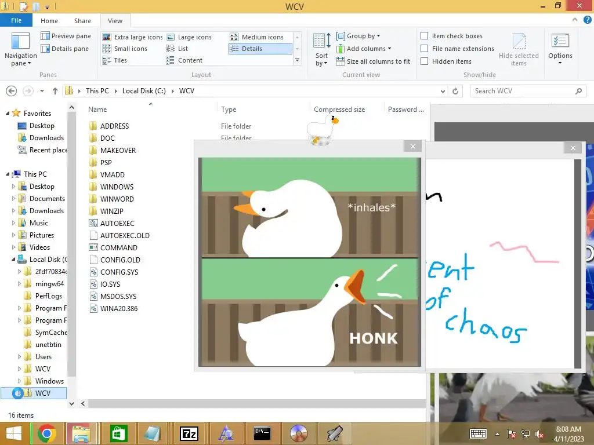Click Local Disk (C:) in the breadcrumb
594x445 pixels.
coord(144,91)
